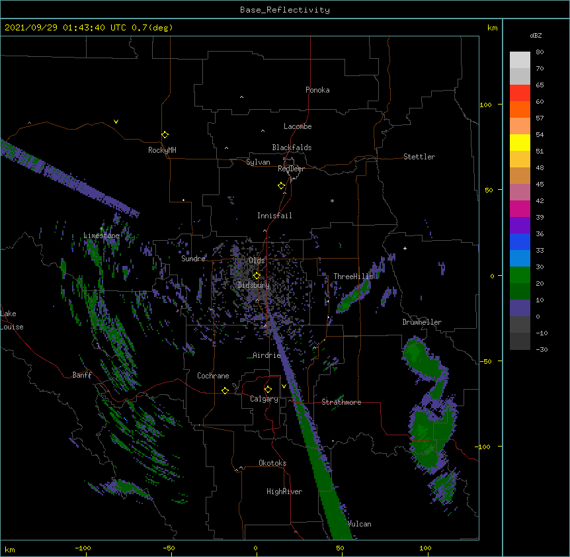Pick the blue 33-36 dBZ legend swatch
Screen dimensions: 570x557
click(520, 241)
